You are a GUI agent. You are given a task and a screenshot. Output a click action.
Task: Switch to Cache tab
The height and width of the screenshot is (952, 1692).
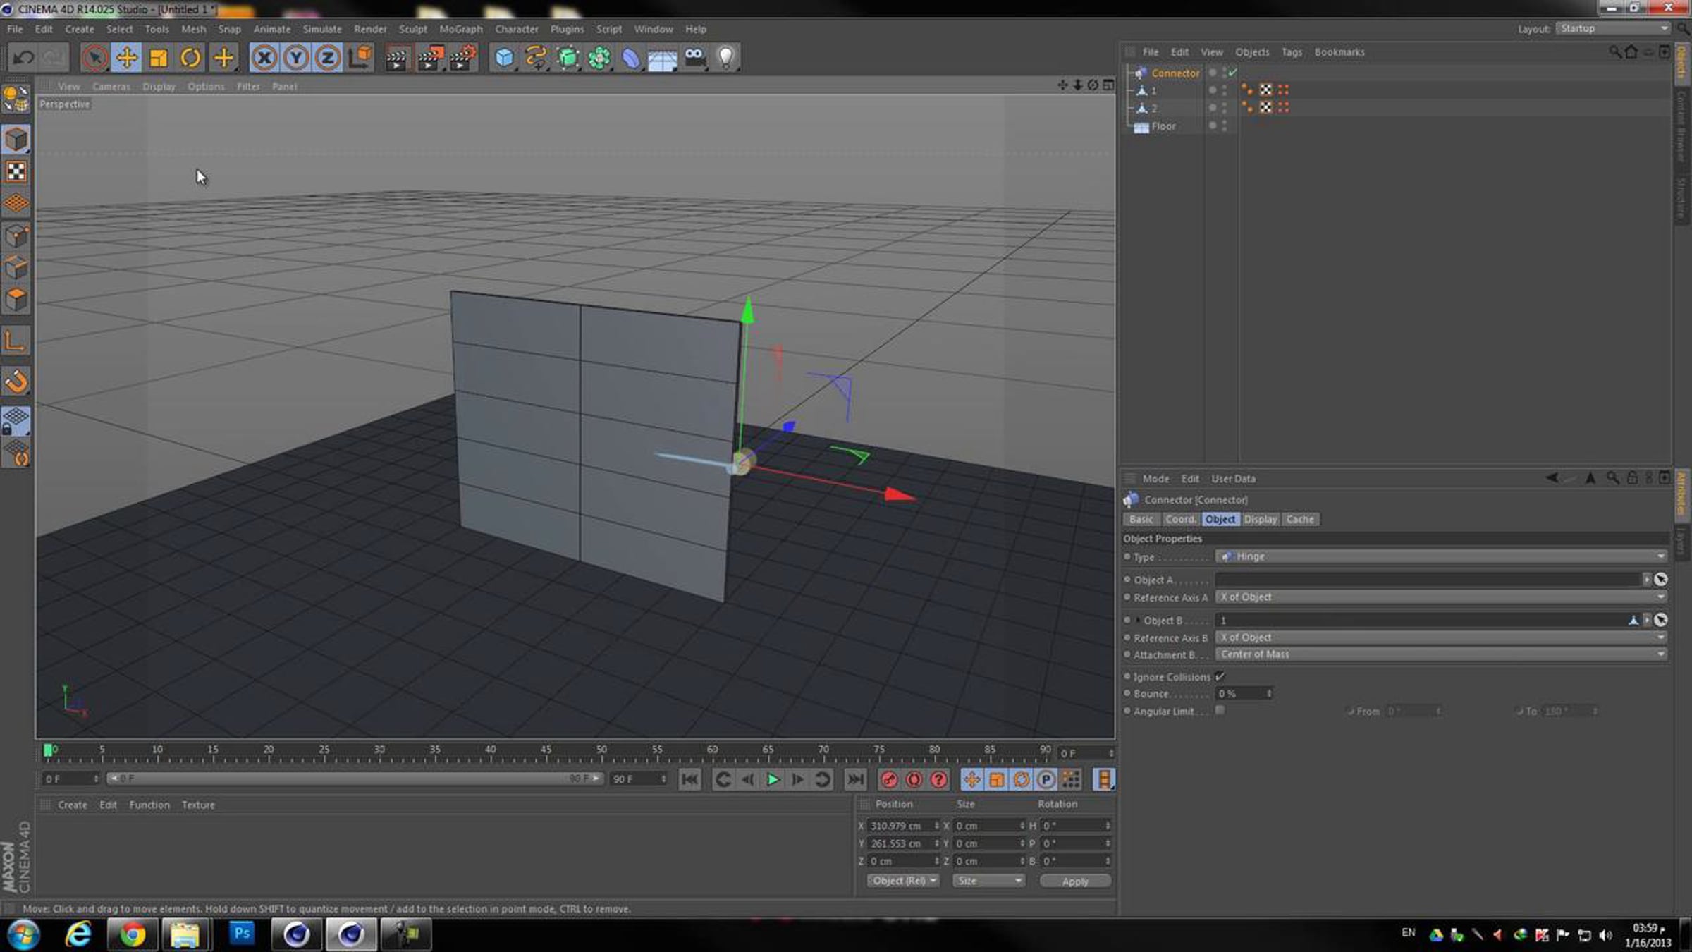pos(1300,519)
